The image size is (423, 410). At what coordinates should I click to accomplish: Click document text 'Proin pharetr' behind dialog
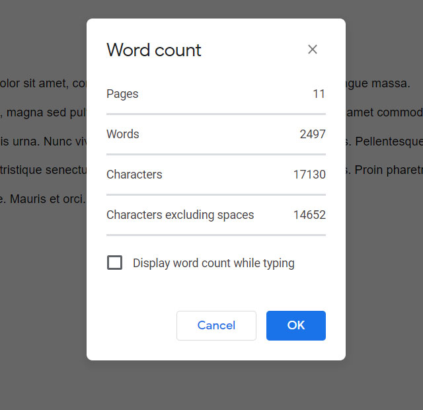coord(389,171)
